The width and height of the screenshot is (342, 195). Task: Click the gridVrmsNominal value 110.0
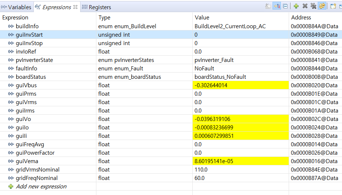pos(201,170)
